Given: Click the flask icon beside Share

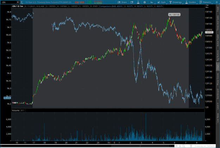Looking at the screenshot, I should pyautogui.click(x=138, y=2).
